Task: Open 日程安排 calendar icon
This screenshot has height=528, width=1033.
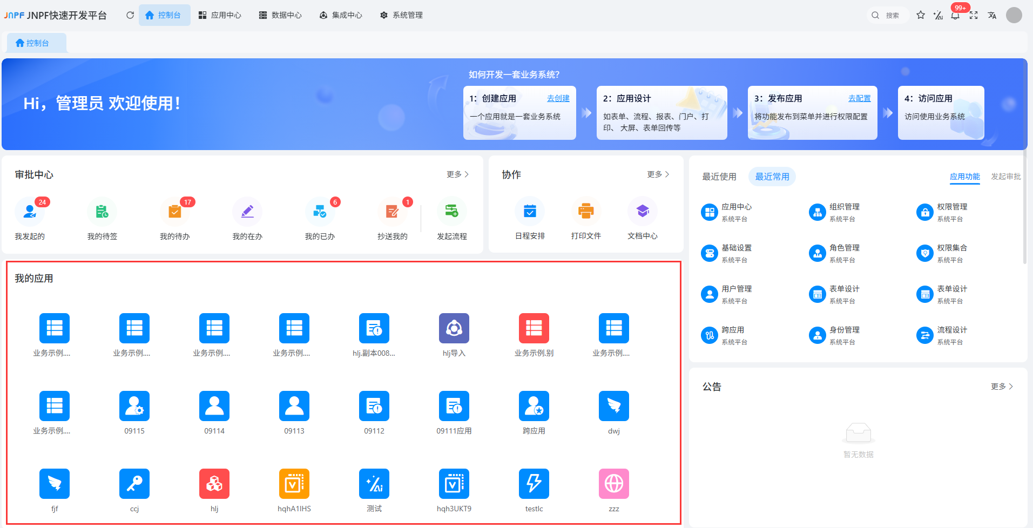Action: 530,212
